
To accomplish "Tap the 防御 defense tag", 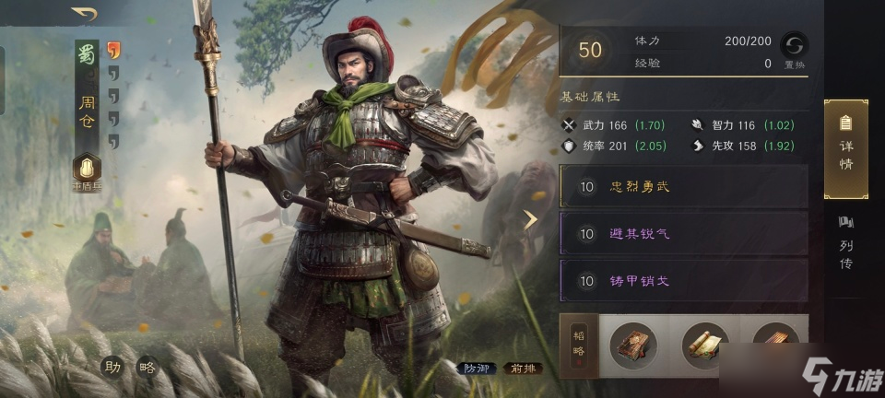I will pos(477,369).
